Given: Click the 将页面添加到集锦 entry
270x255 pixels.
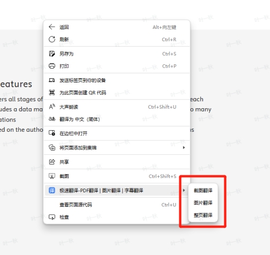Looking at the screenshot, I should point(117,147).
